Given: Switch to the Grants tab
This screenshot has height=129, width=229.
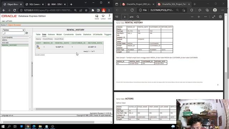Looking at the screenshot, I should pyautogui.click(x=78, y=34).
